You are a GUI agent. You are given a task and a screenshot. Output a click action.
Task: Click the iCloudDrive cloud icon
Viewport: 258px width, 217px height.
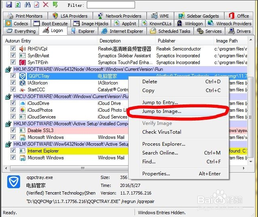[23, 103]
